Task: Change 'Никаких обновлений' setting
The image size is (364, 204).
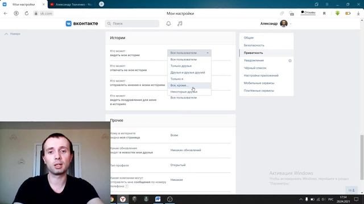Action: coord(185,150)
